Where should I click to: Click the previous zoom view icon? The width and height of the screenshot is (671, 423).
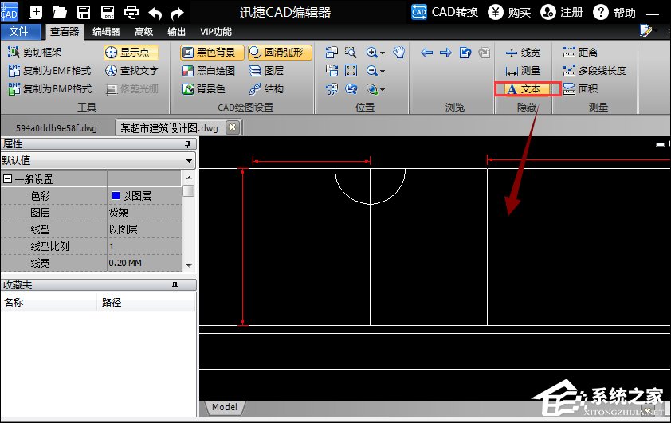tap(351, 89)
